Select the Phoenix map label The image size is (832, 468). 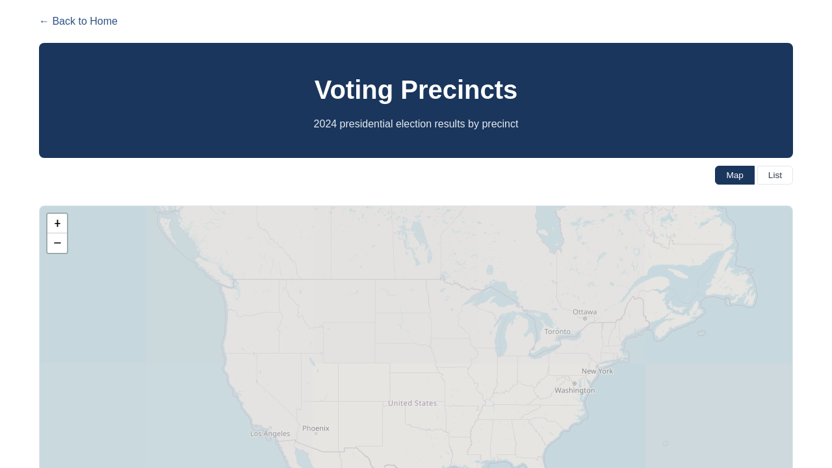pyautogui.click(x=316, y=428)
